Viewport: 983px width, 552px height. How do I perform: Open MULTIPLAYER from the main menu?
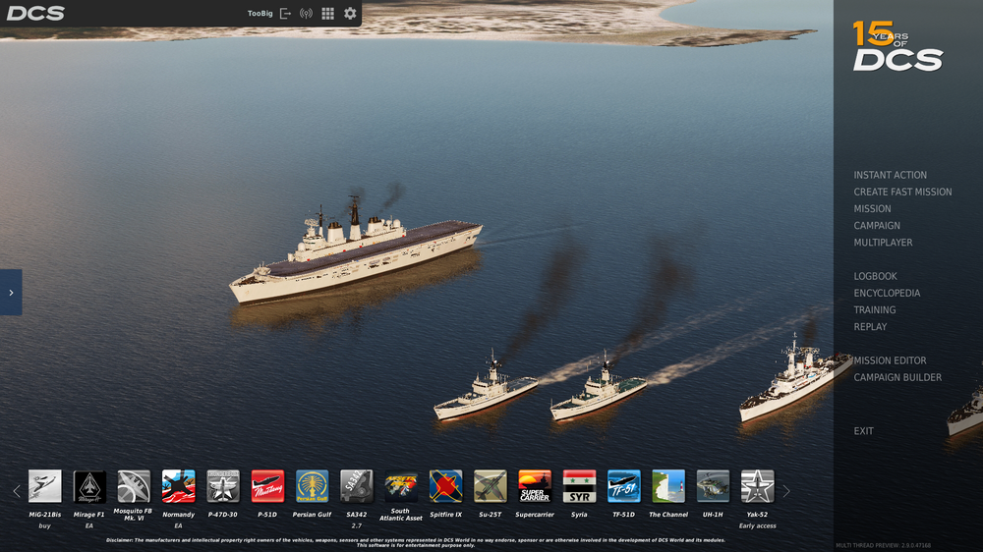pos(883,243)
